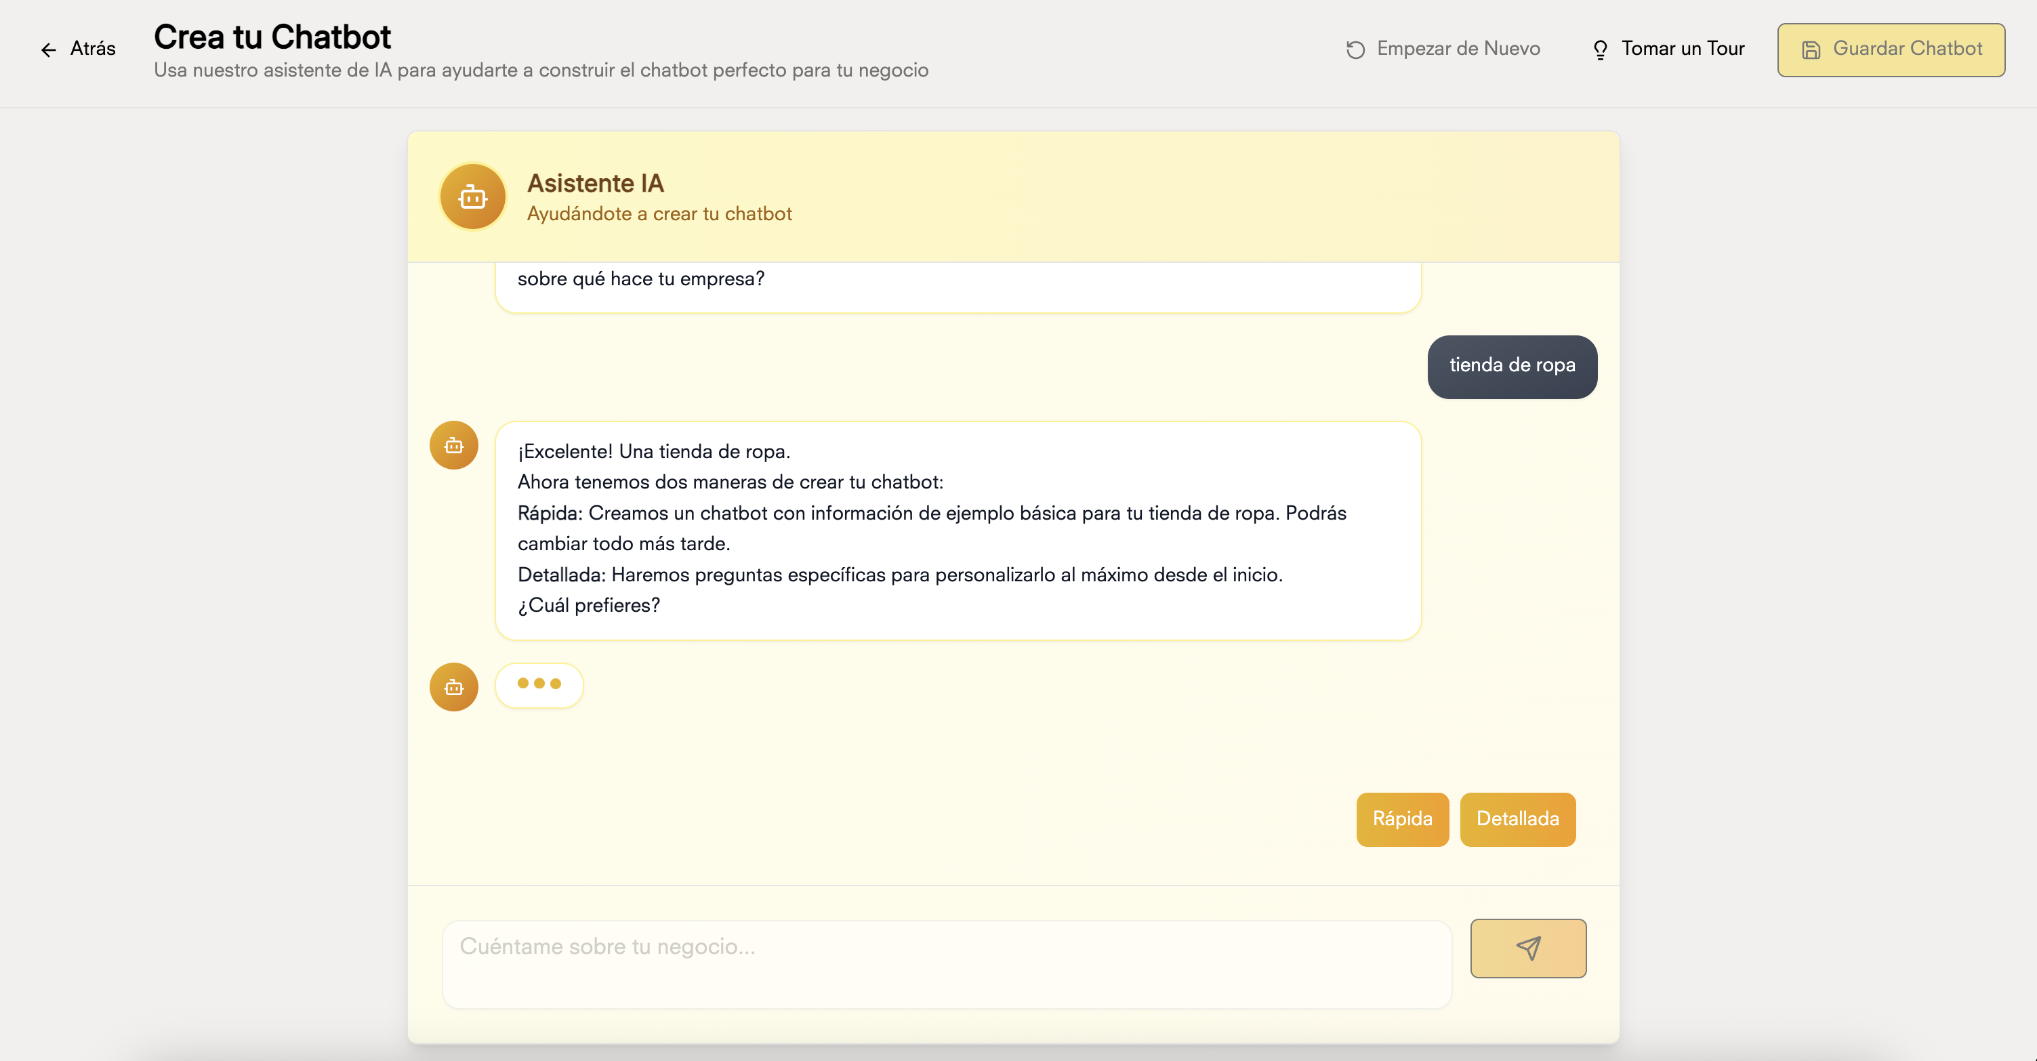Screen dimensions: 2037x1061
Task: Click robot avatar beside typing indicator
Action: click(454, 687)
